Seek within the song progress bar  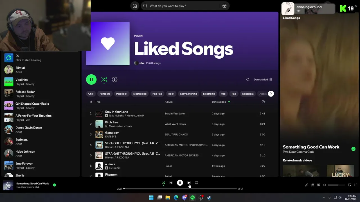point(180,189)
